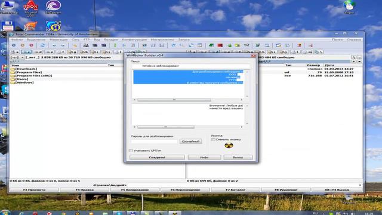Screen dimensions: 382x215
Task: Open the command line history dropdown
Action: click(x=360, y=185)
